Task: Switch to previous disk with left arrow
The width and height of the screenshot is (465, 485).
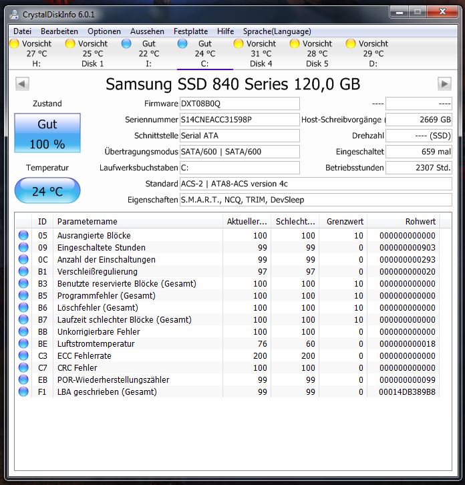Action: pyautogui.click(x=22, y=84)
